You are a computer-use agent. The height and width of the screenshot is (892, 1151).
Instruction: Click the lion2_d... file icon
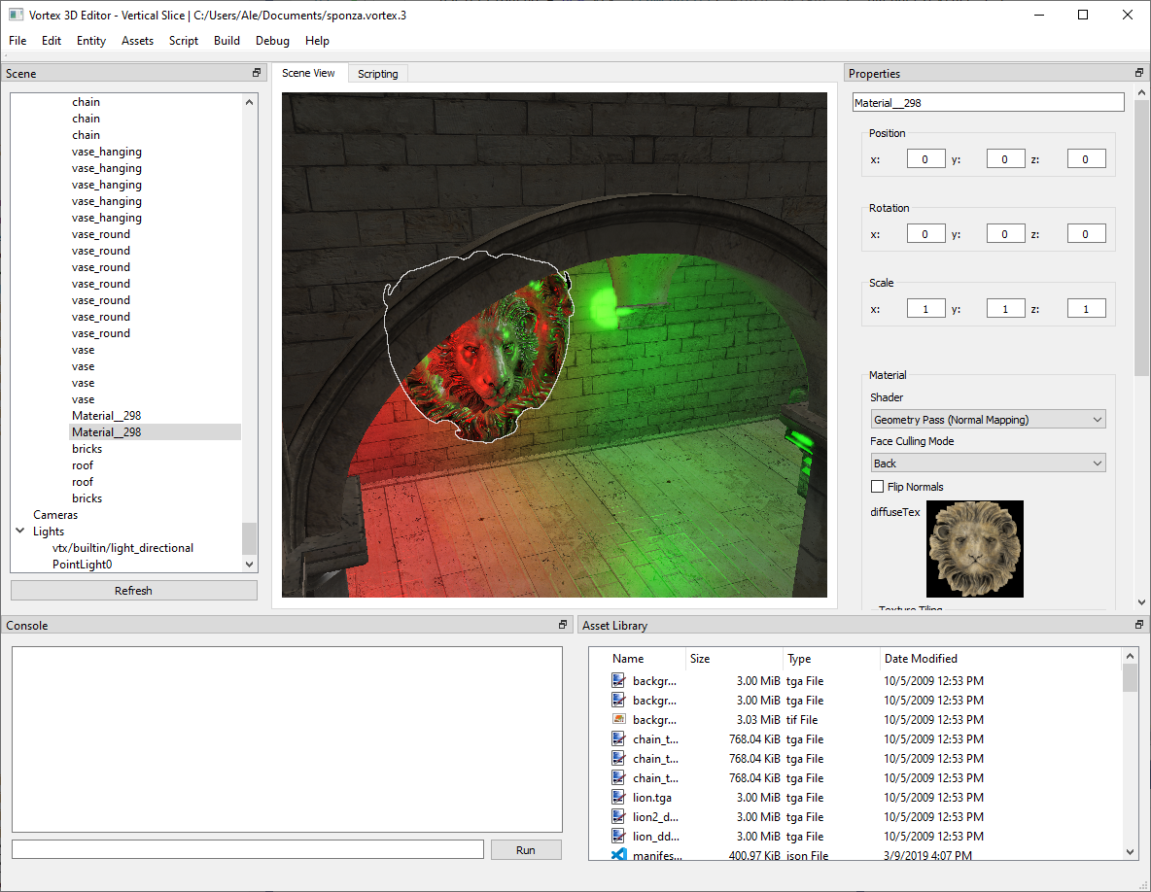click(619, 816)
